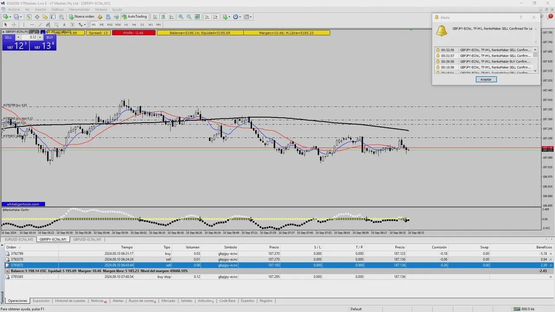The height and width of the screenshot is (312, 555).
Task: Decrease lot volume with the down arrow
Action: point(18,37)
